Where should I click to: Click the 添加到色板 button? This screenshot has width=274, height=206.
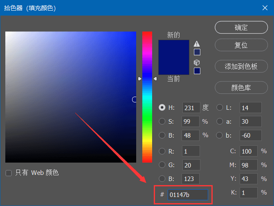pyautogui.click(x=241, y=66)
